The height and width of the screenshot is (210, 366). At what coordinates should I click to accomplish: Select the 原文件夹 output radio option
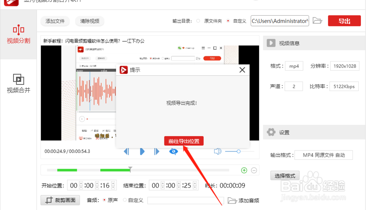tap(198, 21)
